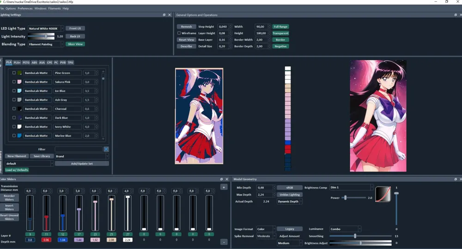Image resolution: width=462 pixels, height=249 pixels.
Task: Enable the Wireframe checkbox
Action: click(x=179, y=33)
